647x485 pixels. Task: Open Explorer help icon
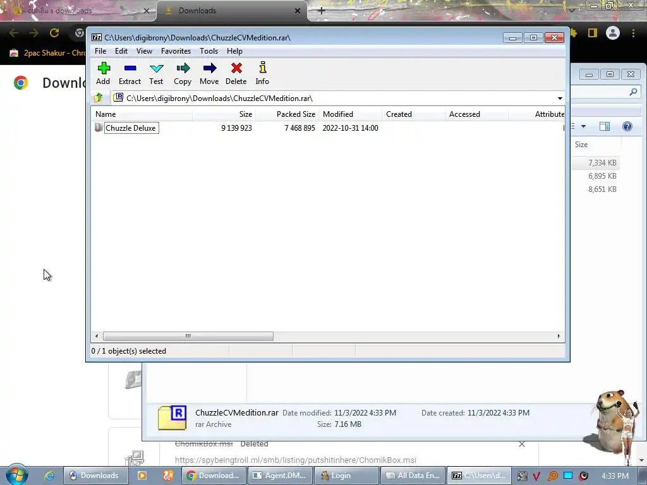pyautogui.click(x=627, y=126)
